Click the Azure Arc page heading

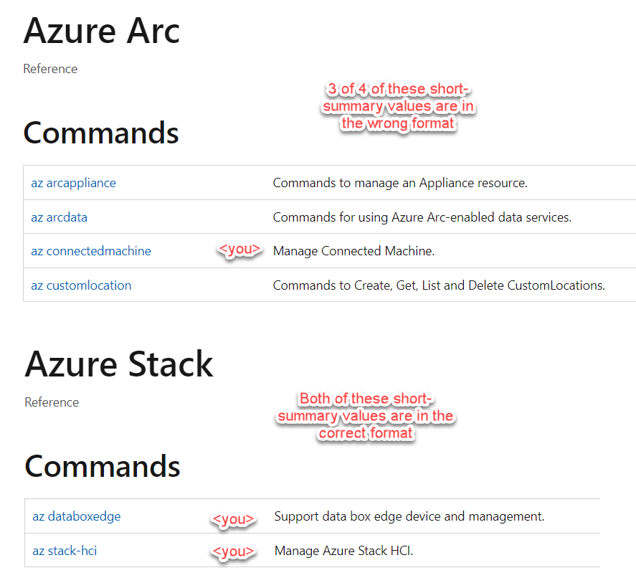pos(101,31)
